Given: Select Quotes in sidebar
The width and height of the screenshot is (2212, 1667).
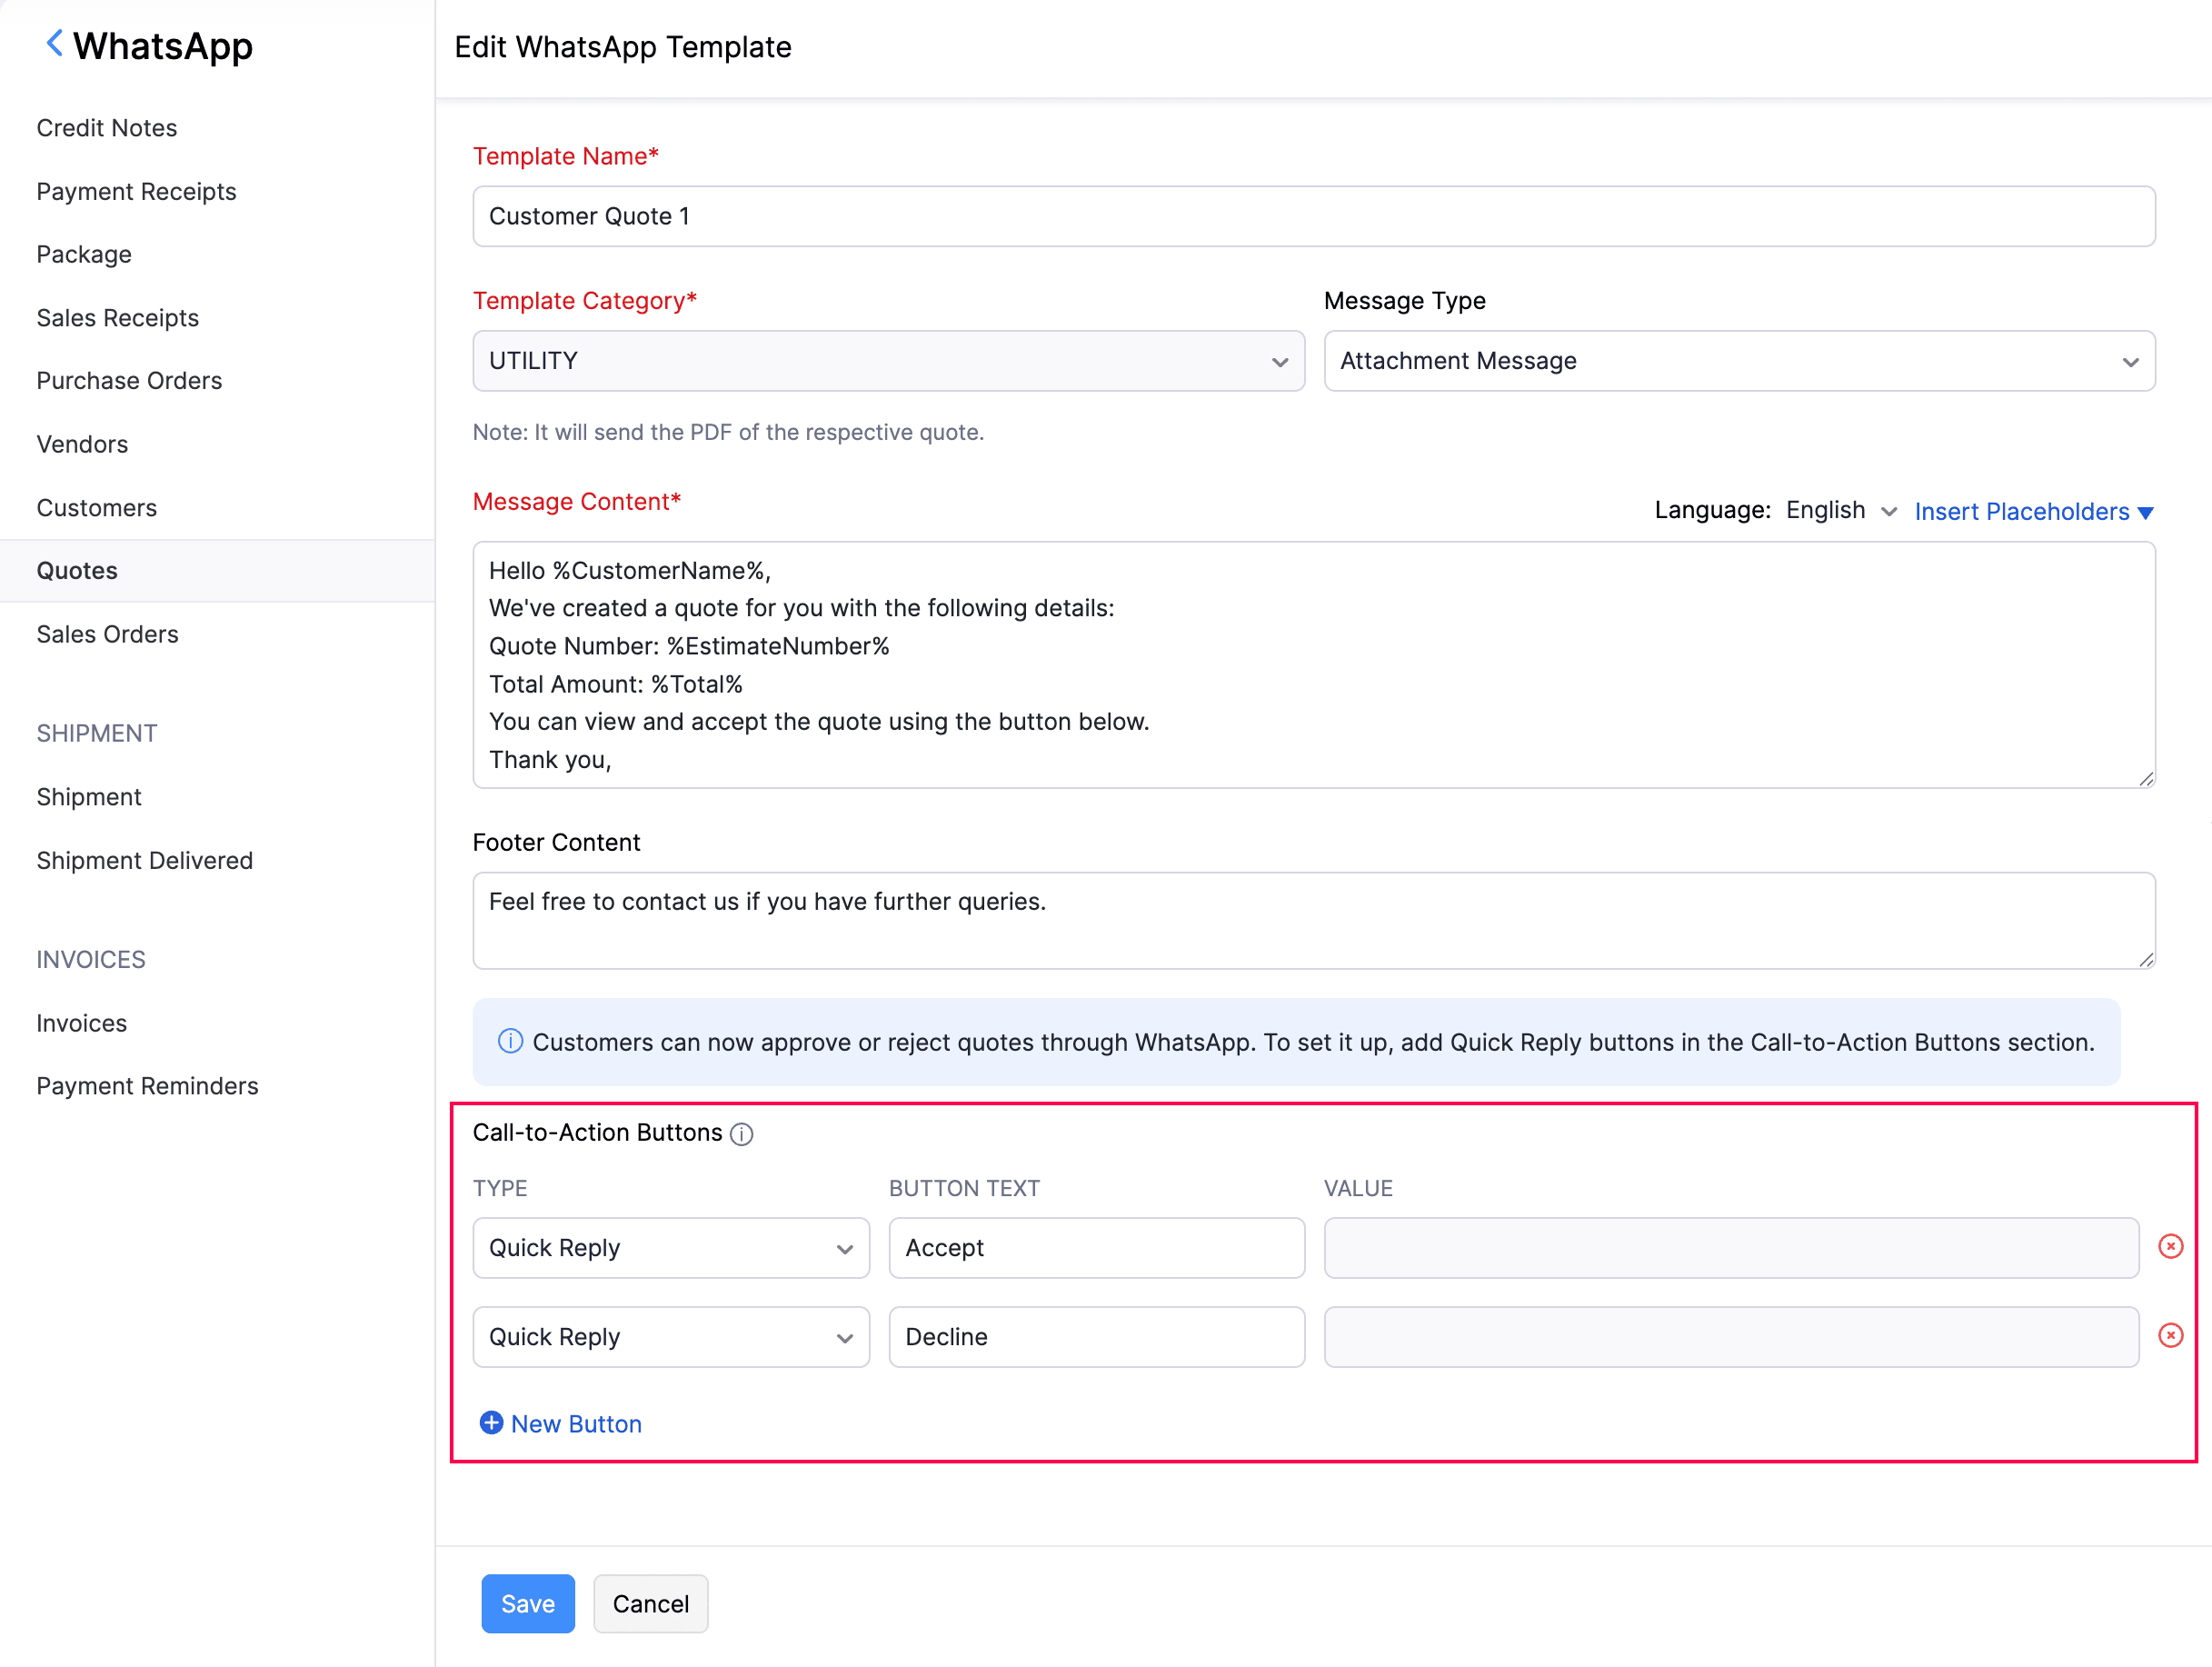Looking at the screenshot, I should pos(217,571).
